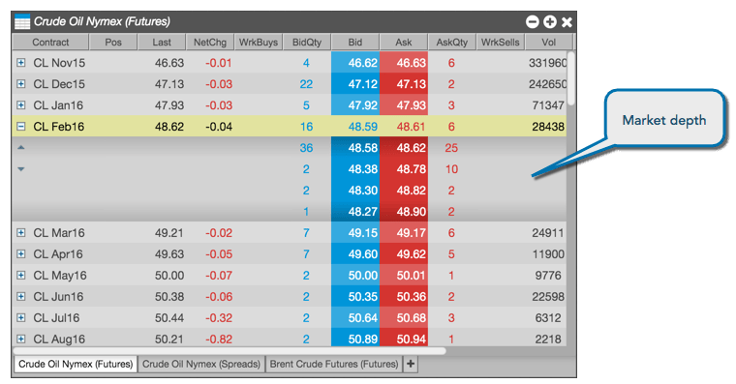Viewport: 736px width, 384px height.
Task: Click the grid icon in title bar
Action: click(x=22, y=21)
